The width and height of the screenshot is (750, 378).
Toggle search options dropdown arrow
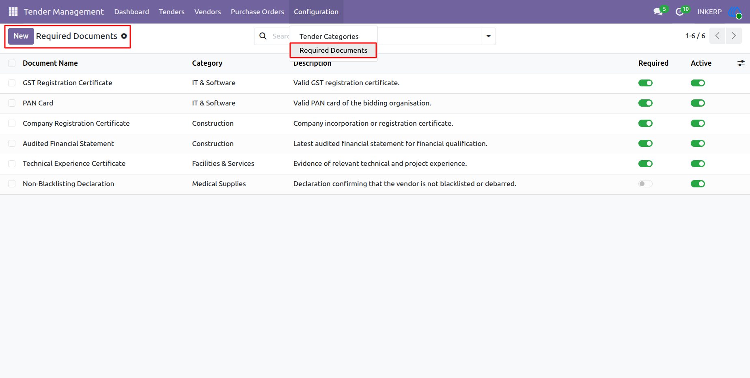(x=488, y=36)
